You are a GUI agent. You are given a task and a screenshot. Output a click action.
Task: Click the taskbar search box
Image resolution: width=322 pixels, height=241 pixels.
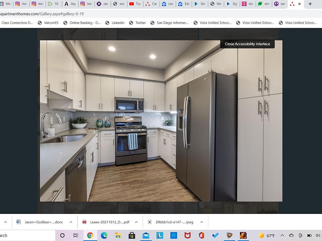pyautogui.click(x=28, y=235)
